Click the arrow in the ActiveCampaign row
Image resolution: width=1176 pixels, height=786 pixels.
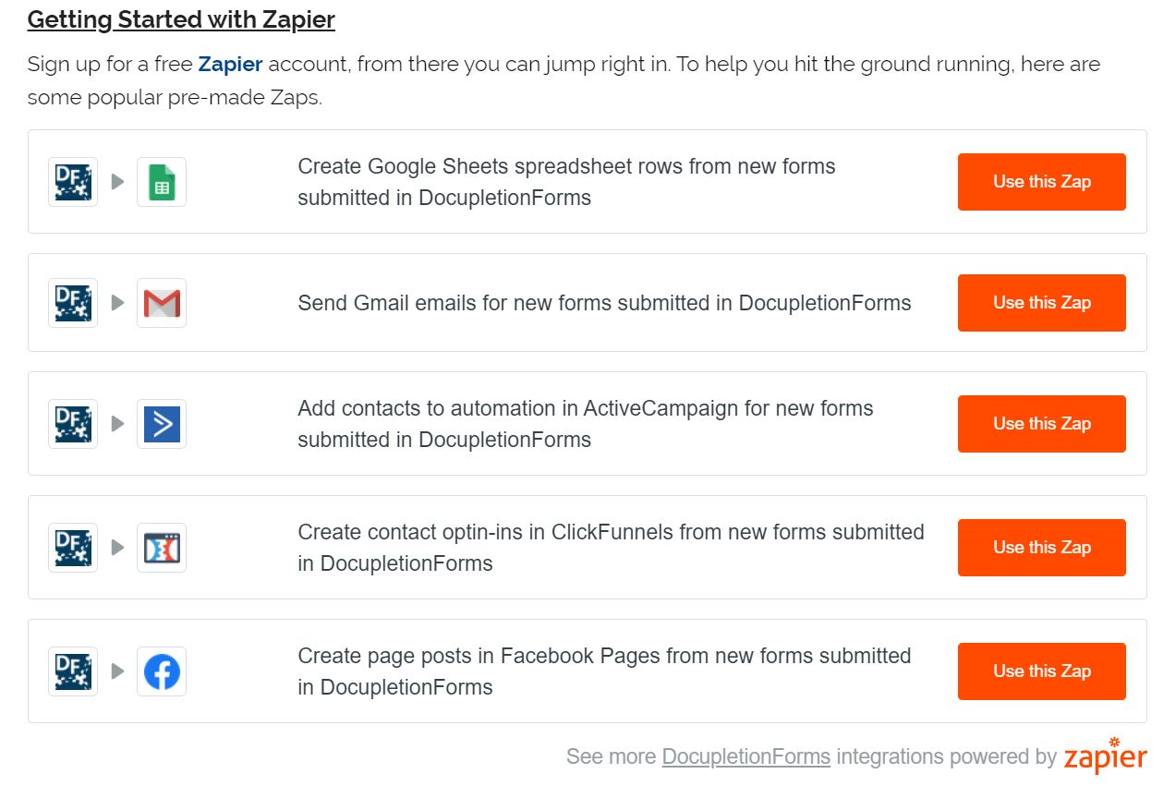116,423
